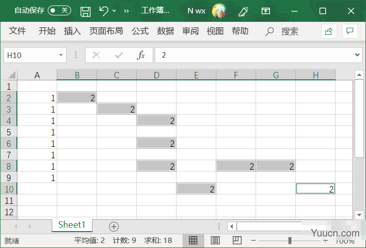Select the 数据 tab

pyautogui.click(x=166, y=31)
